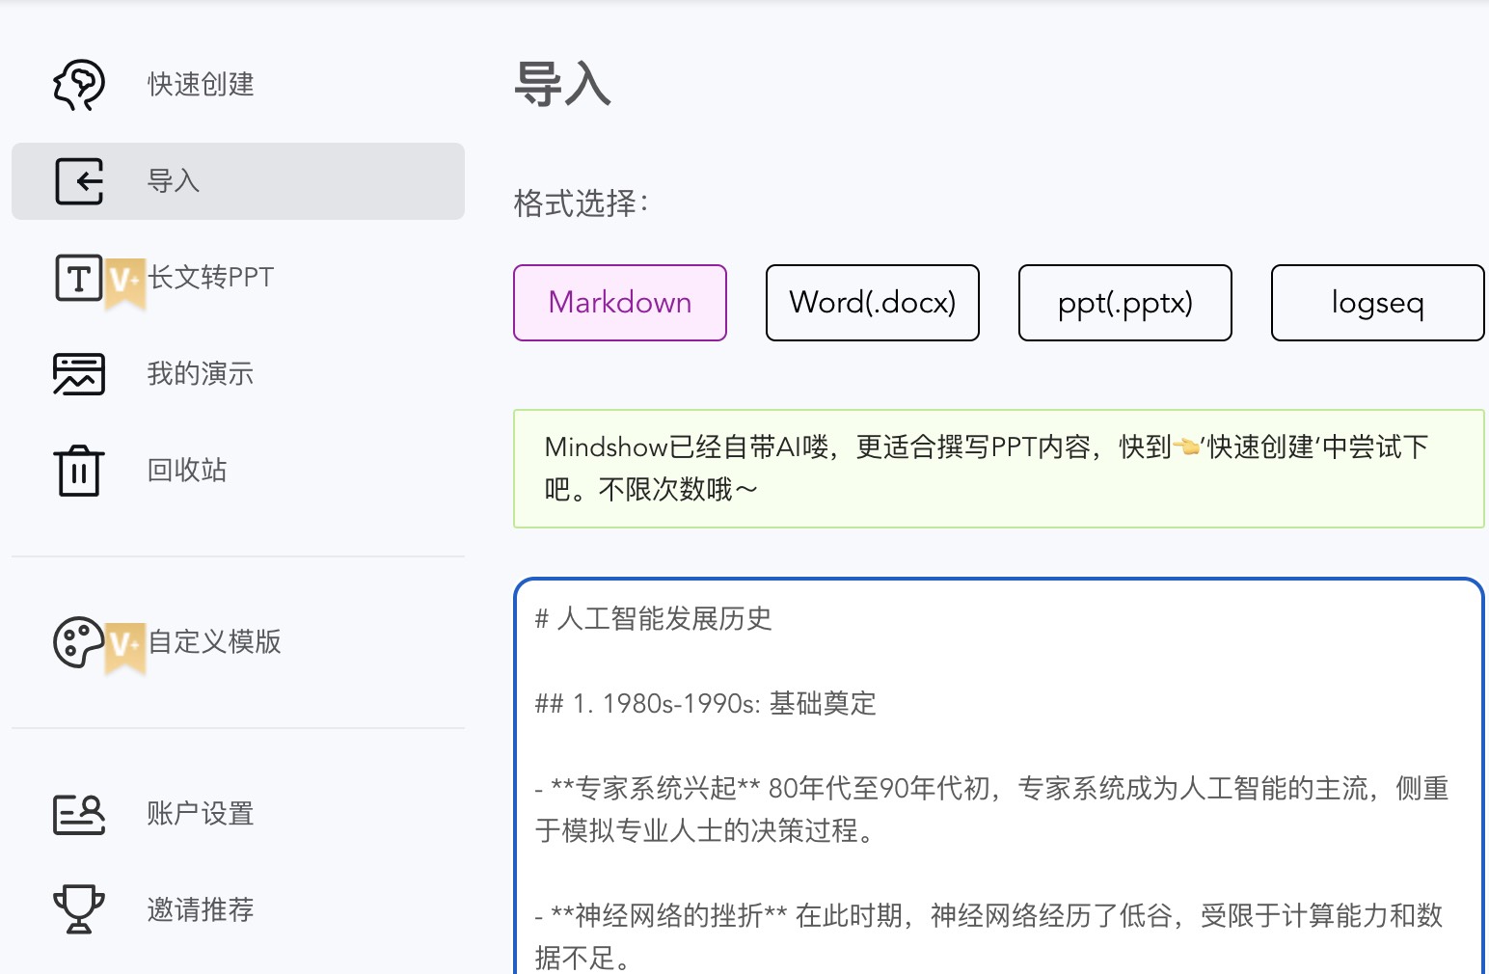Image resolution: width=1489 pixels, height=974 pixels.
Task: Click the custom template palette icon
Action: point(78,642)
